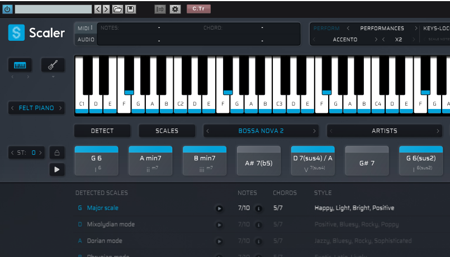Show info for D Mixolydian mode
450x257 pixels.
coord(259,225)
